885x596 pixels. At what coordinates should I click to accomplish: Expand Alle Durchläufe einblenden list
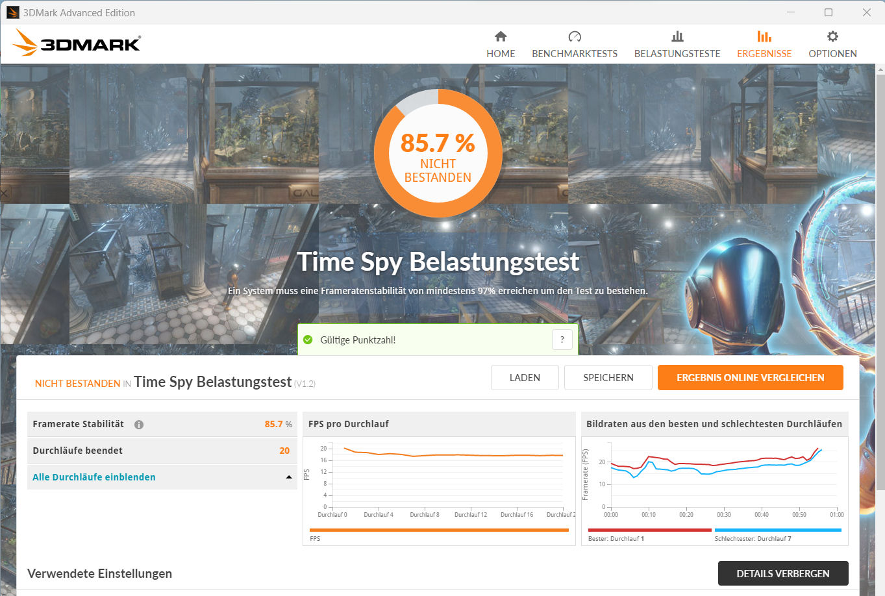tap(94, 477)
